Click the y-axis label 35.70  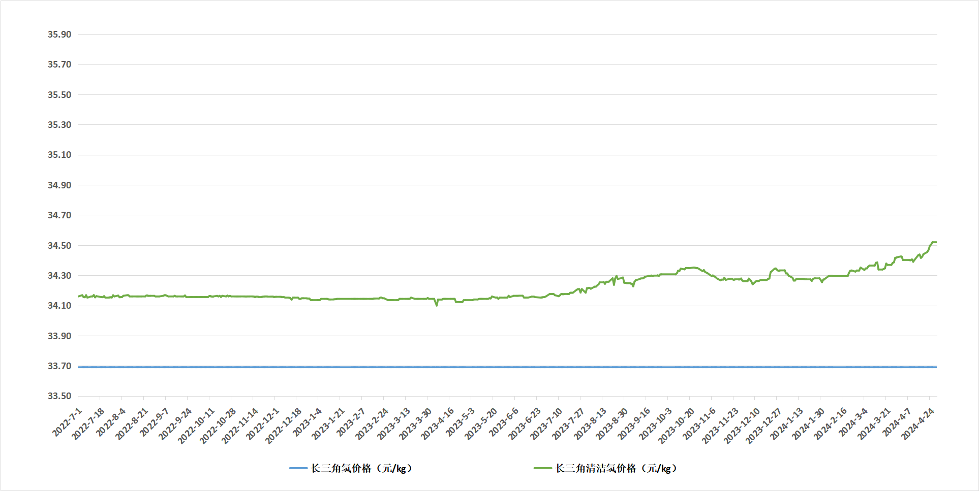tap(59, 64)
